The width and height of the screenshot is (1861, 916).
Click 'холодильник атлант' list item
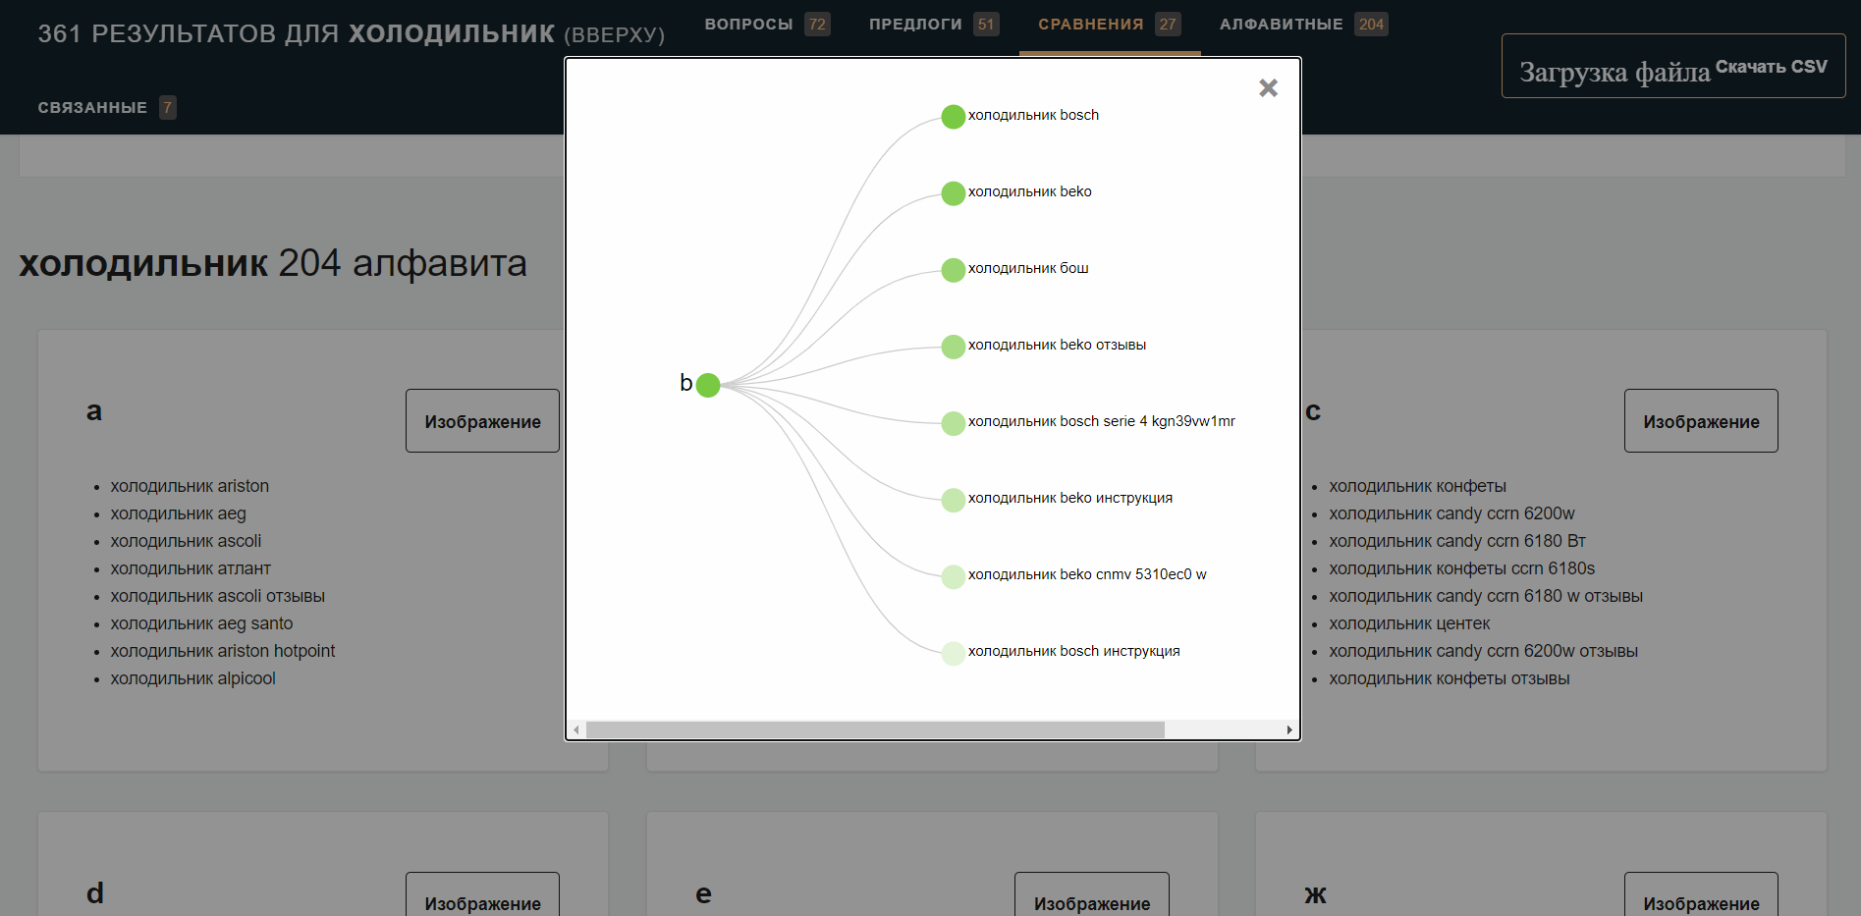pyautogui.click(x=191, y=568)
